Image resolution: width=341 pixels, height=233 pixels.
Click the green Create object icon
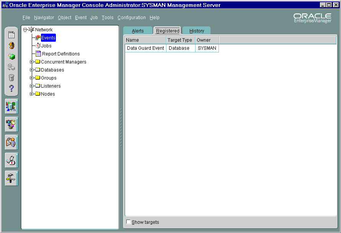[x=11, y=56]
